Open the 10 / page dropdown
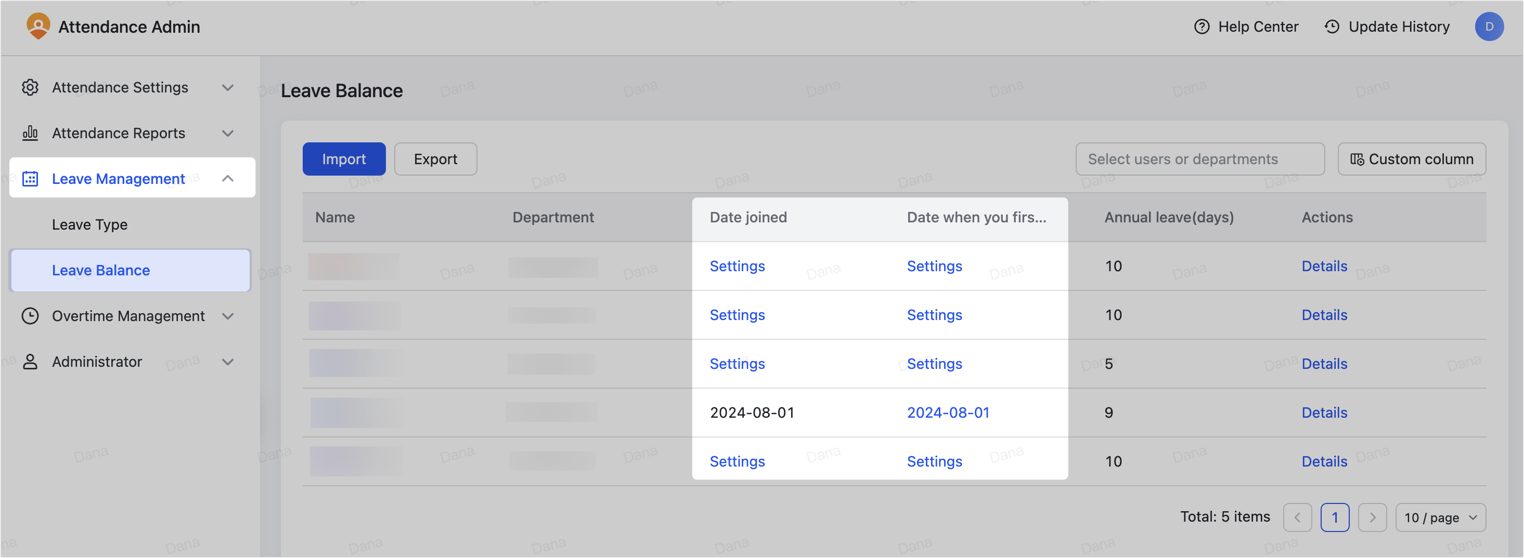The height and width of the screenshot is (558, 1524). (x=1441, y=517)
